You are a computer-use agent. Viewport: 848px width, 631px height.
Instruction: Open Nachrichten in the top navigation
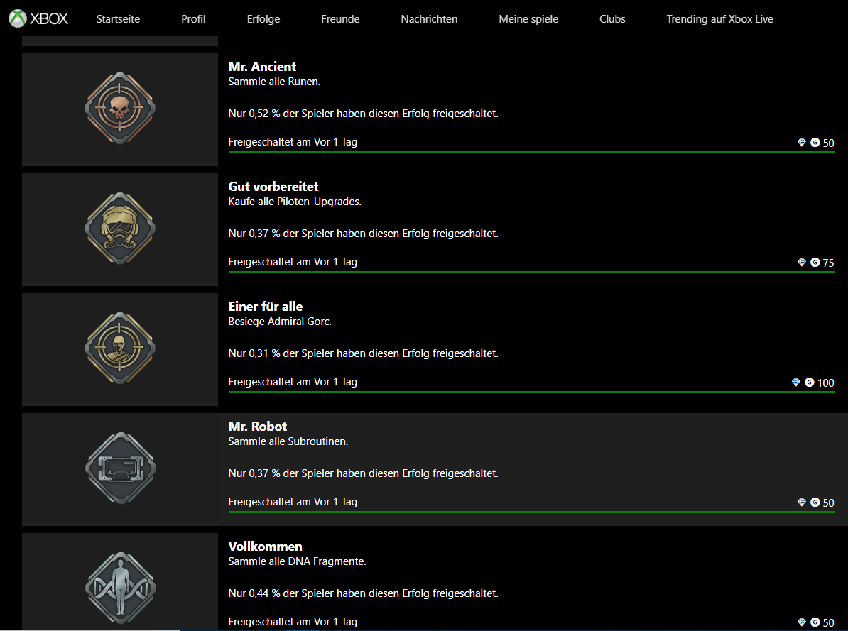tap(429, 19)
